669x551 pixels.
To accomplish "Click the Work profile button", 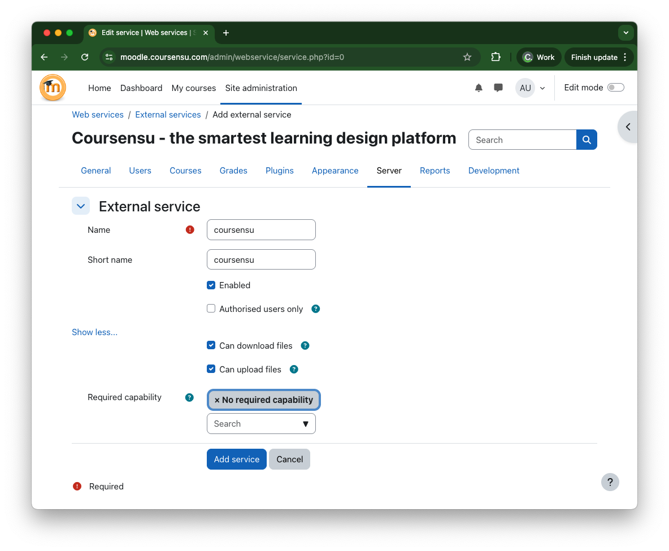I will click(539, 57).
